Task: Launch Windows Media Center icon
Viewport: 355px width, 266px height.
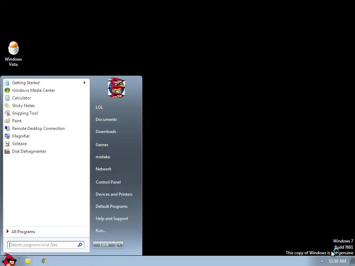Action: click(x=7, y=90)
